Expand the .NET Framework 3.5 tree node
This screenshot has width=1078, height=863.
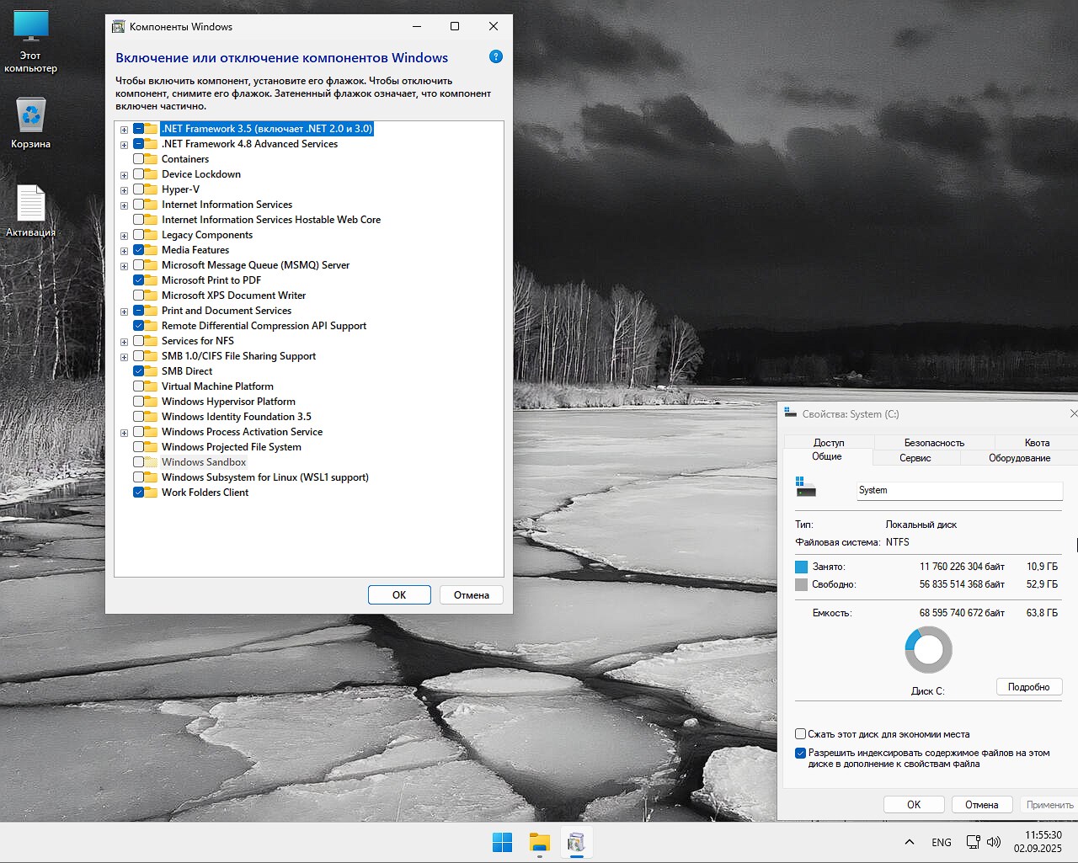pyautogui.click(x=124, y=130)
